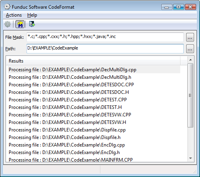Select the DETEST.H result row
Screen dimensions: 200x177
94,107
